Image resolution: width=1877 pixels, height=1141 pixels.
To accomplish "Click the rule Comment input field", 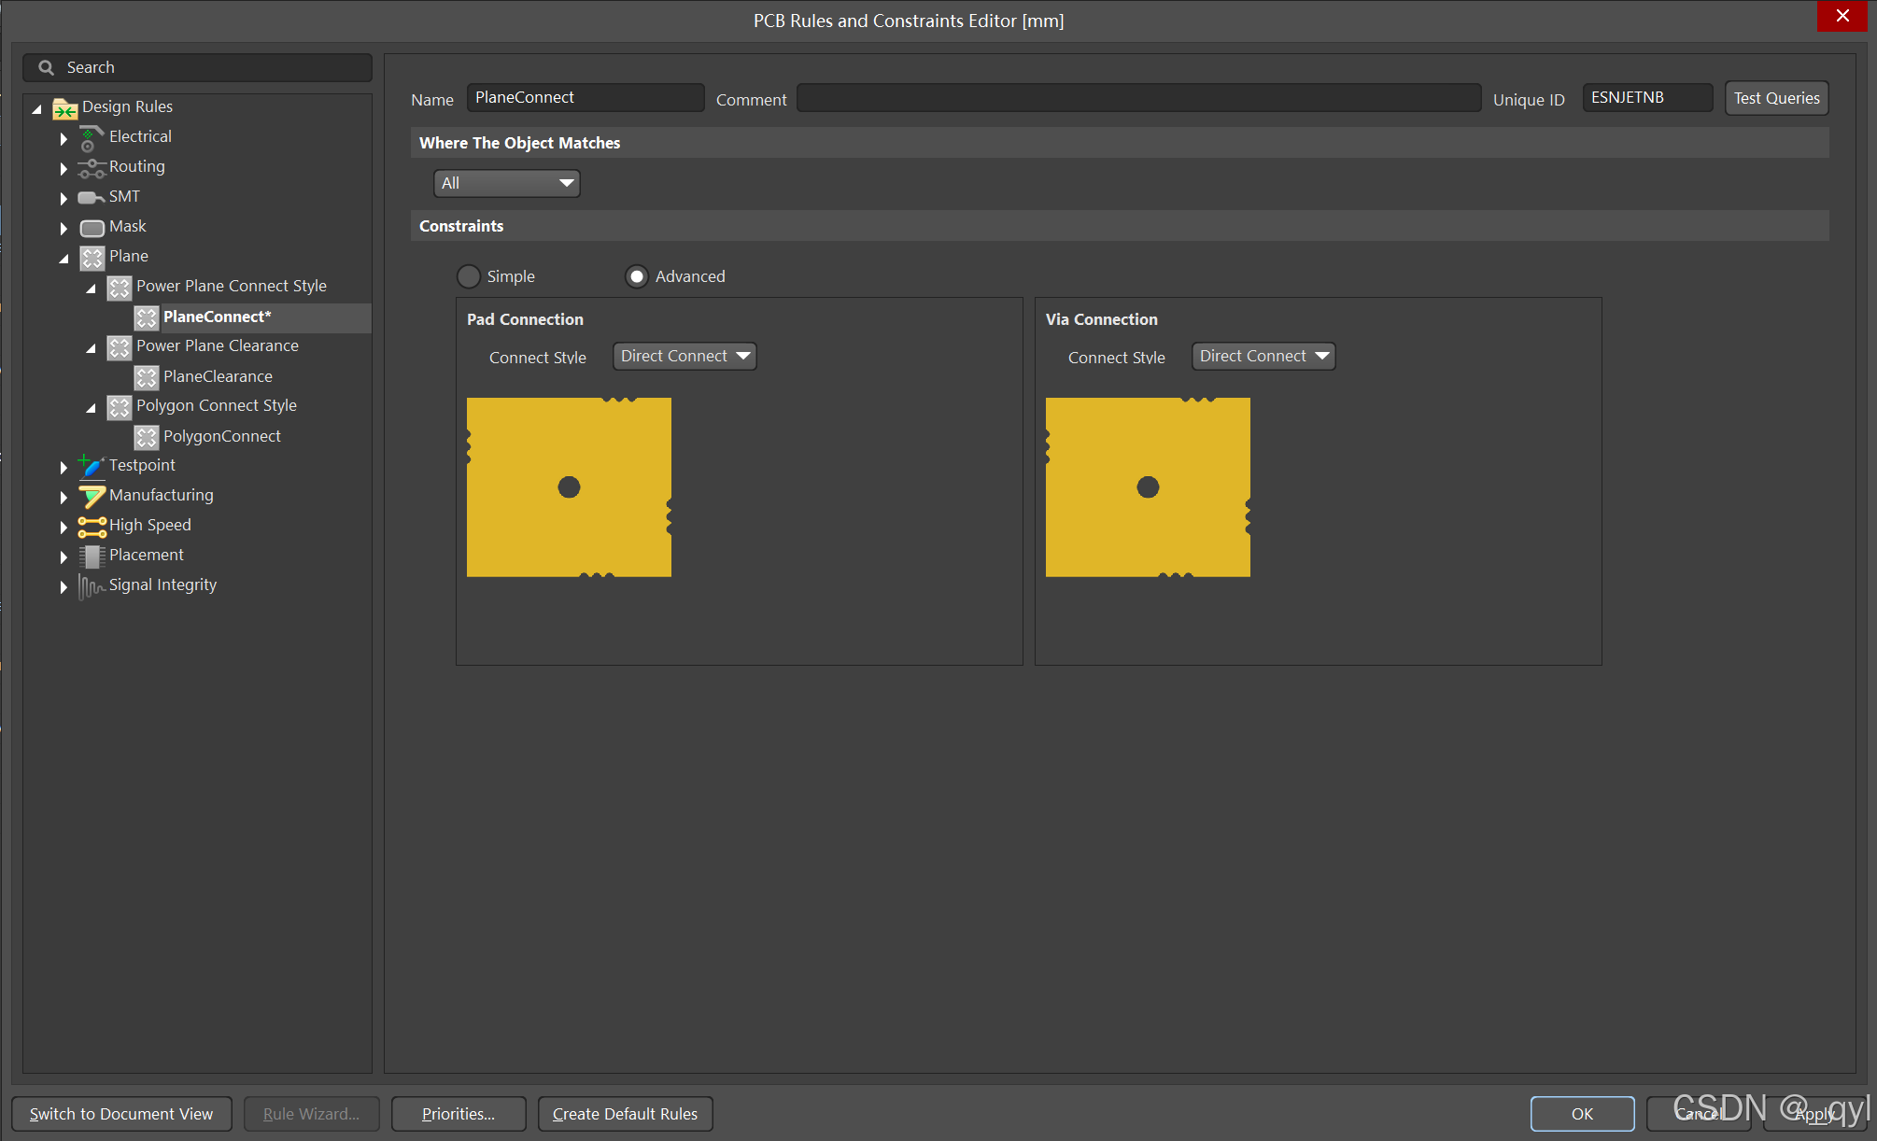I will [1137, 98].
